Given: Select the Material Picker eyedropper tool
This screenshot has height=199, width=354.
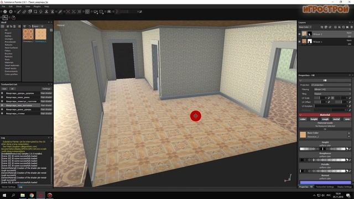Looking at the screenshot, I should click(x=60, y=12).
